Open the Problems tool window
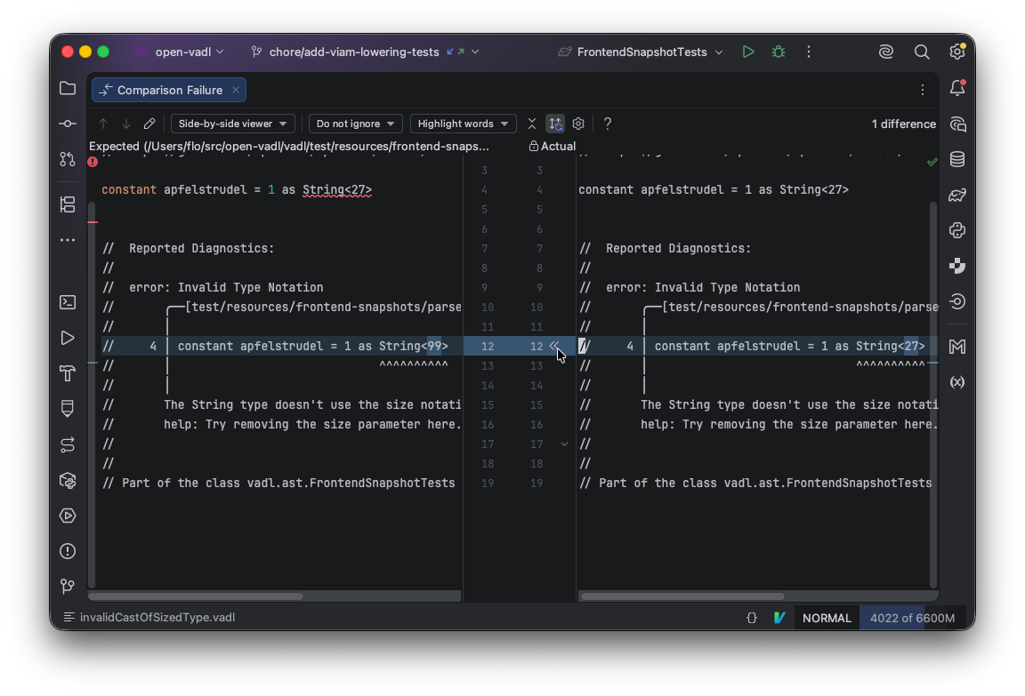Image resolution: width=1025 pixels, height=696 pixels. (x=68, y=551)
